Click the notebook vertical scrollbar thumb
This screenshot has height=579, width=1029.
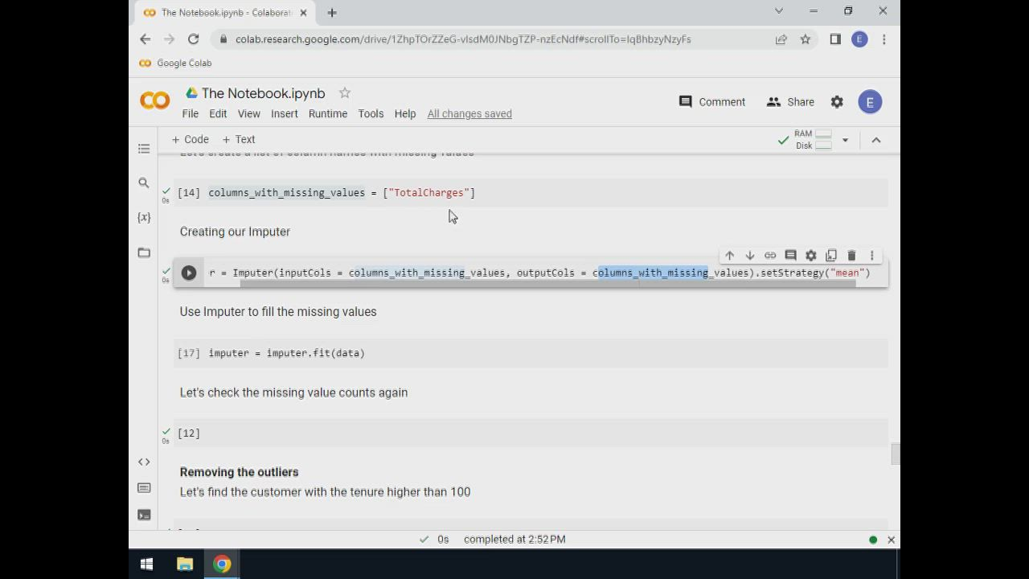(895, 454)
